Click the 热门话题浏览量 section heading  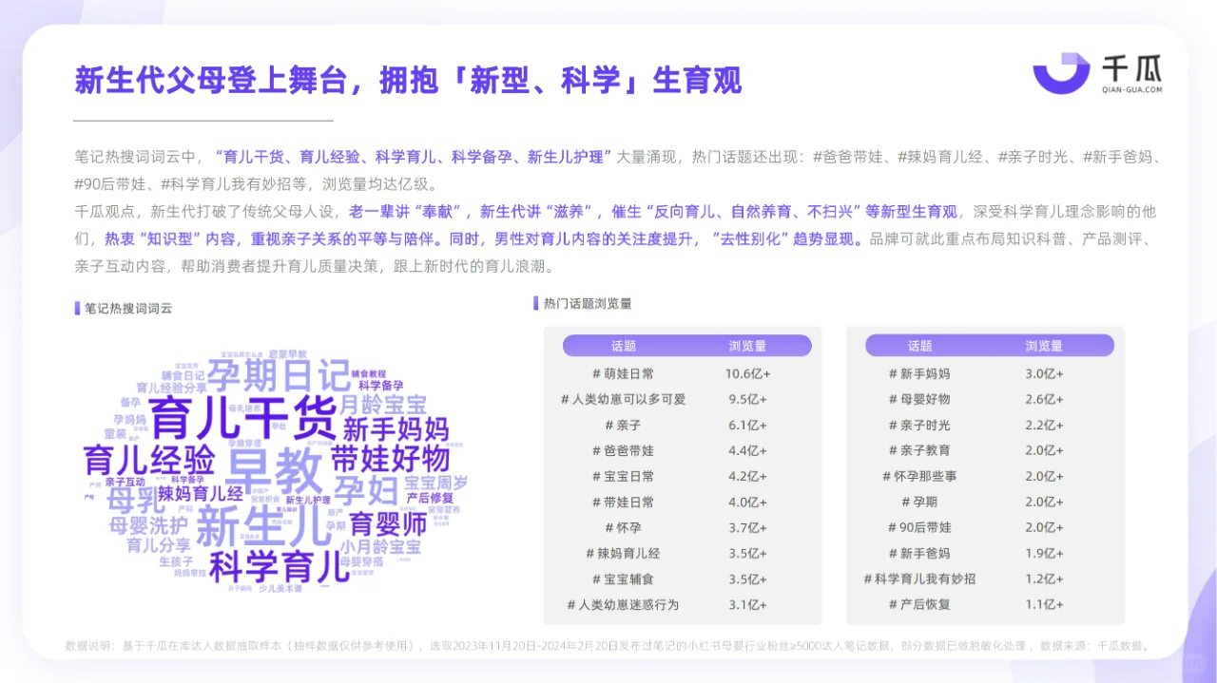coord(588,304)
